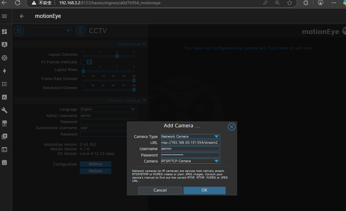346x211 pixels.
Task: Close the Add Camera dialog with X icon
Action: click(231, 127)
